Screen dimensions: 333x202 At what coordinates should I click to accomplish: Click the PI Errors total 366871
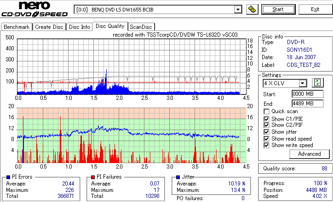pos(66,196)
